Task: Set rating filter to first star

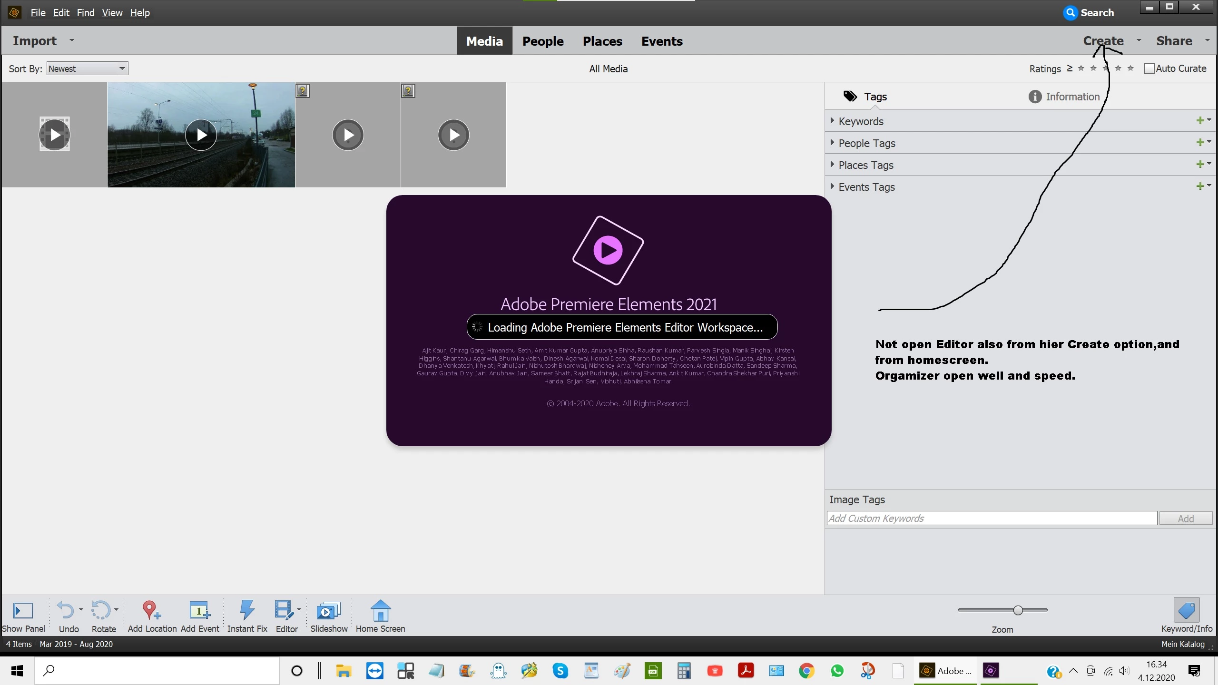Action: pos(1081,68)
